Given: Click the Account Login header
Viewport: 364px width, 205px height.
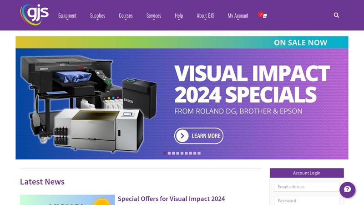Looking at the screenshot, I should click(x=307, y=173).
